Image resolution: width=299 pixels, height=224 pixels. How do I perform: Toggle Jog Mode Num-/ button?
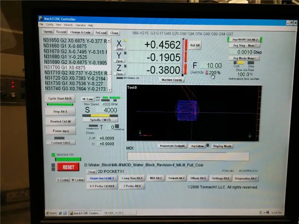[x=244, y=58]
